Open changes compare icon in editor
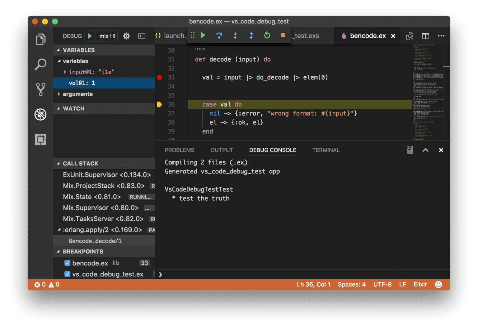The image size is (478, 330). click(x=410, y=36)
